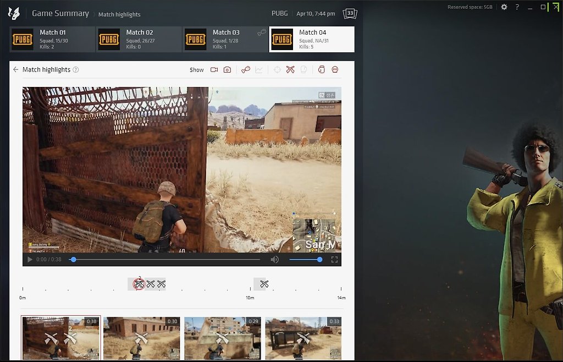Toggle the greyed helmet filter icon

point(303,70)
